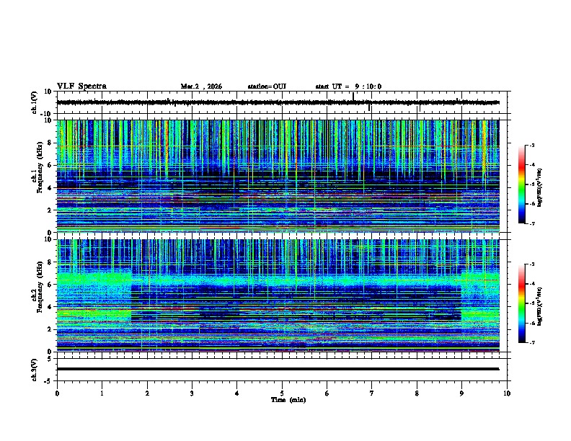This screenshot has width=571, height=441.
Task: Click the "2" kHz tick on ch.2 spectrogram
Action: click(x=50, y=329)
